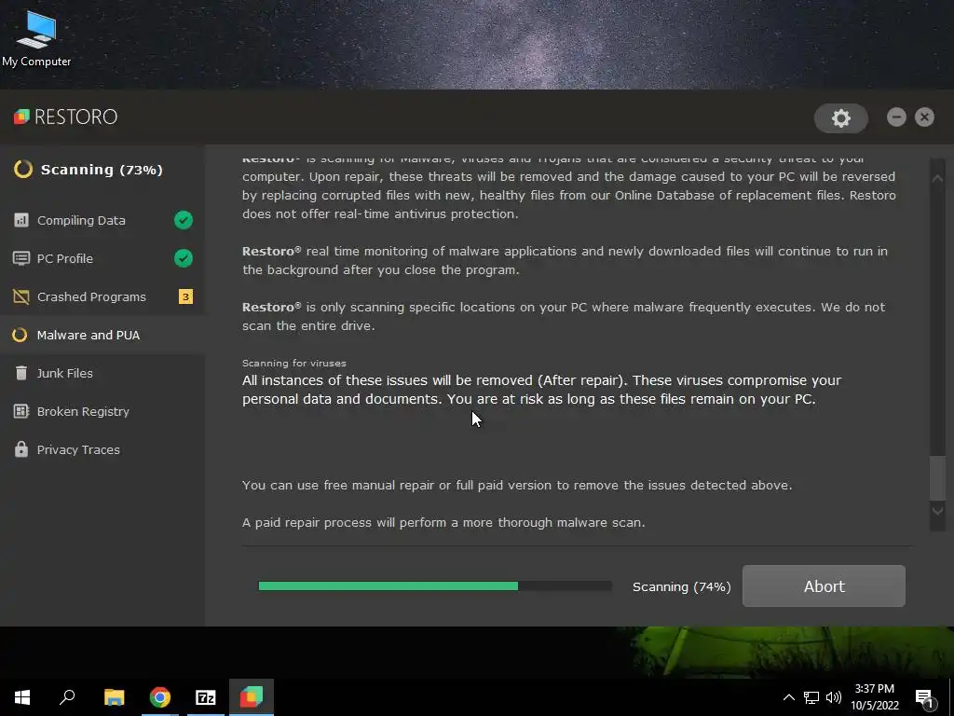Click the Broken Registry icon
The image size is (954, 716).
21,411
